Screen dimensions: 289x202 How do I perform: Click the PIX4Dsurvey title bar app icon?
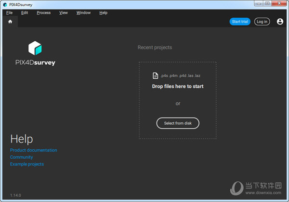5,5
